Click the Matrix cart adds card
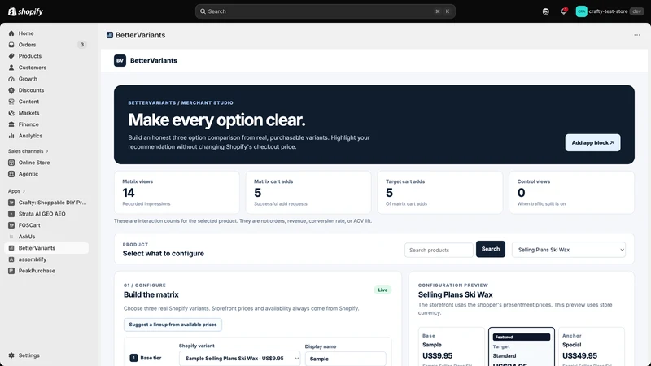 click(308, 193)
